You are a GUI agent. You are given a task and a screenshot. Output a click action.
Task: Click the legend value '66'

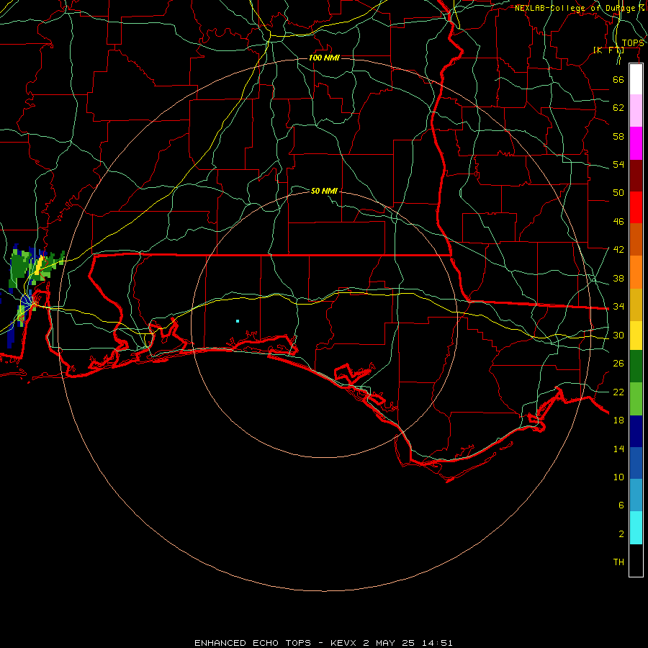[x=618, y=79]
